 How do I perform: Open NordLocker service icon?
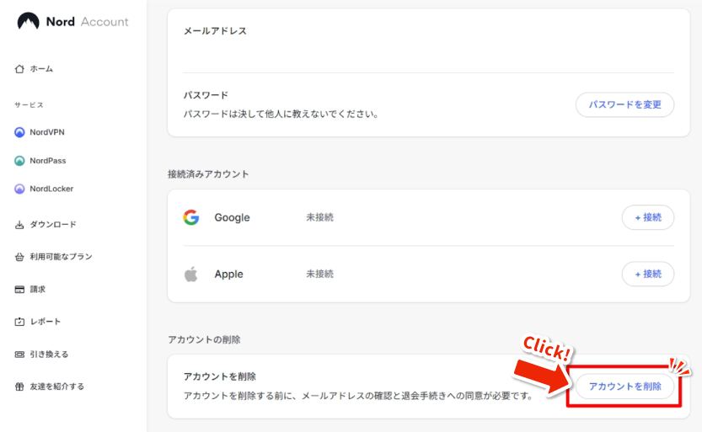pos(19,189)
